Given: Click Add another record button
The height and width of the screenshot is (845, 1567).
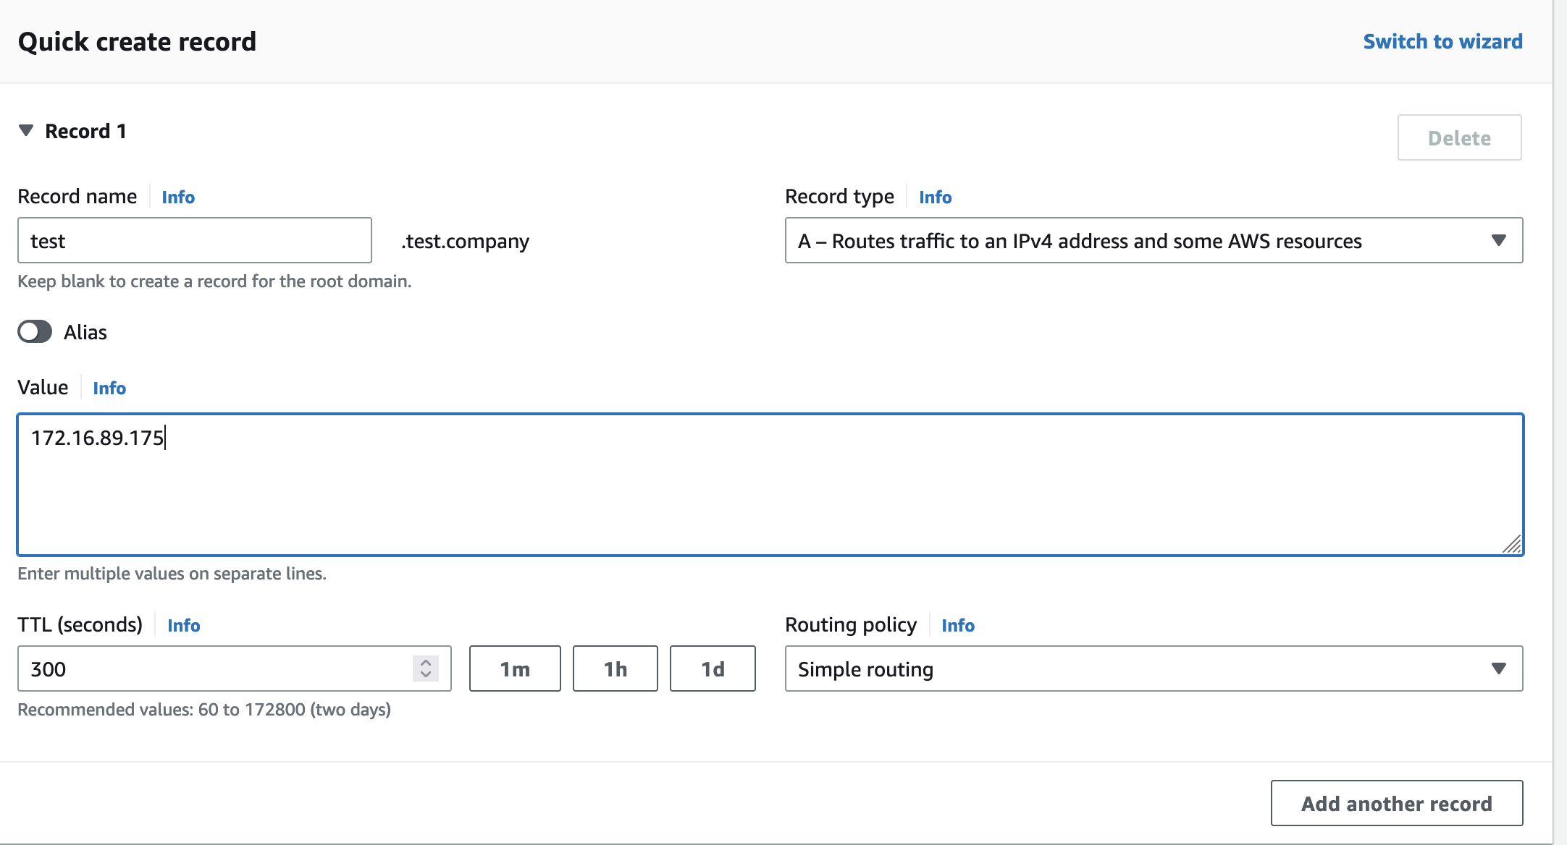Looking at the screenshot, I should pyautogui.click(x=1396, y=803).
